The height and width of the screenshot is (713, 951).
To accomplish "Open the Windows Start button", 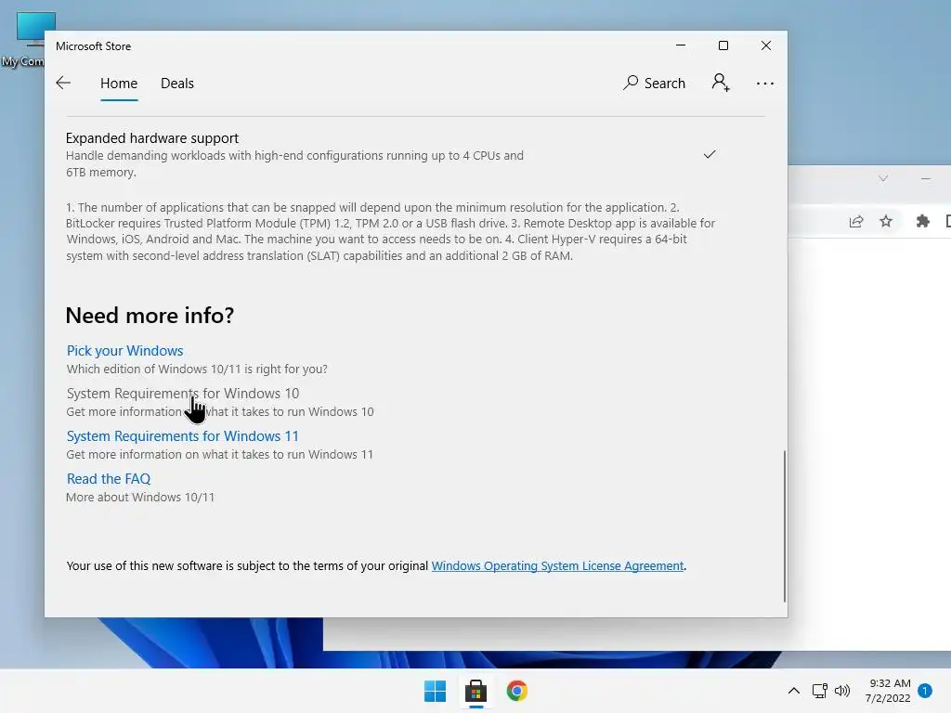I will [x=435, y=691].
